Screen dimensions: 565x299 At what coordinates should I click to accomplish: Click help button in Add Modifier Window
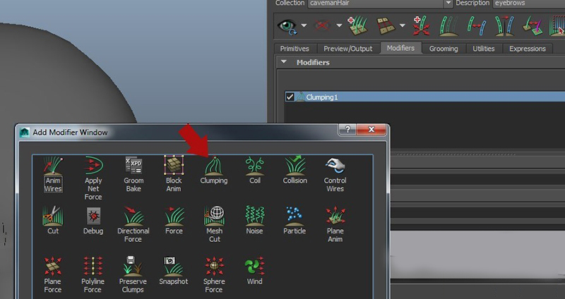(347, 129)
